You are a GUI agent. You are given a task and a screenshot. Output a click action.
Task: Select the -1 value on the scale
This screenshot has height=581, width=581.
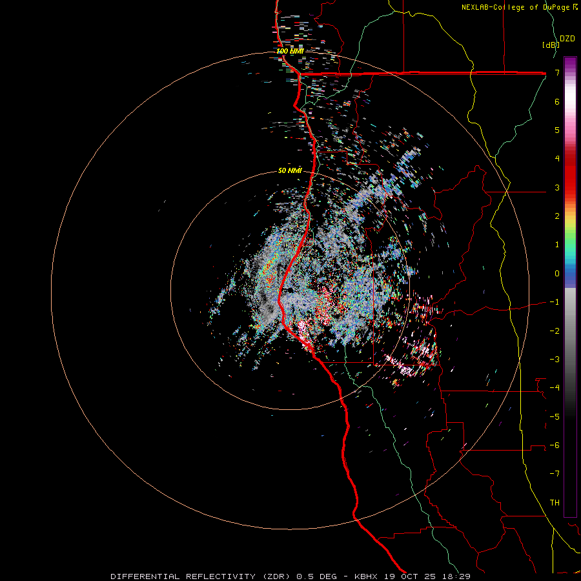[x=555, y=302]
